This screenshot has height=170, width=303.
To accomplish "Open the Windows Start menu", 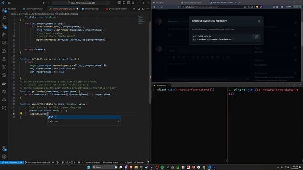I will click(89, 167).
